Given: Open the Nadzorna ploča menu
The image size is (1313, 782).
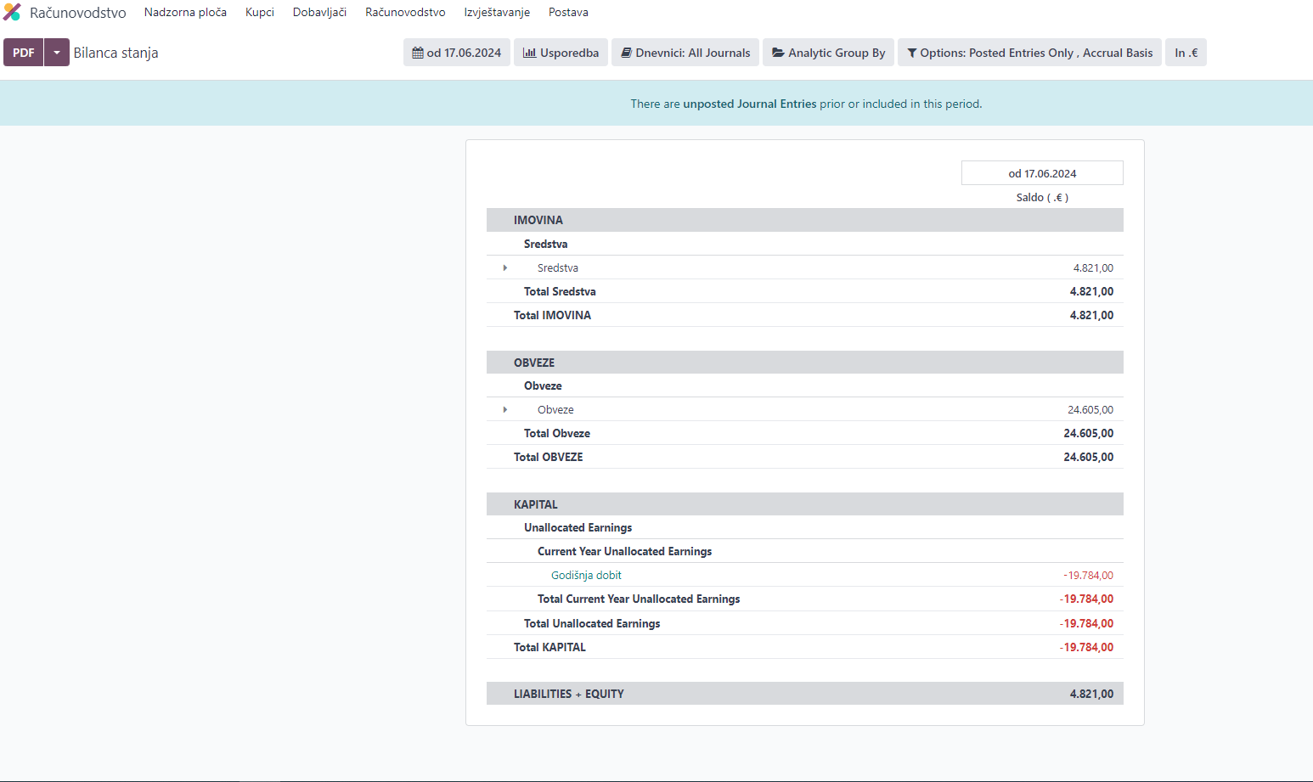Looking at the screenshot, I should [185, 12].
